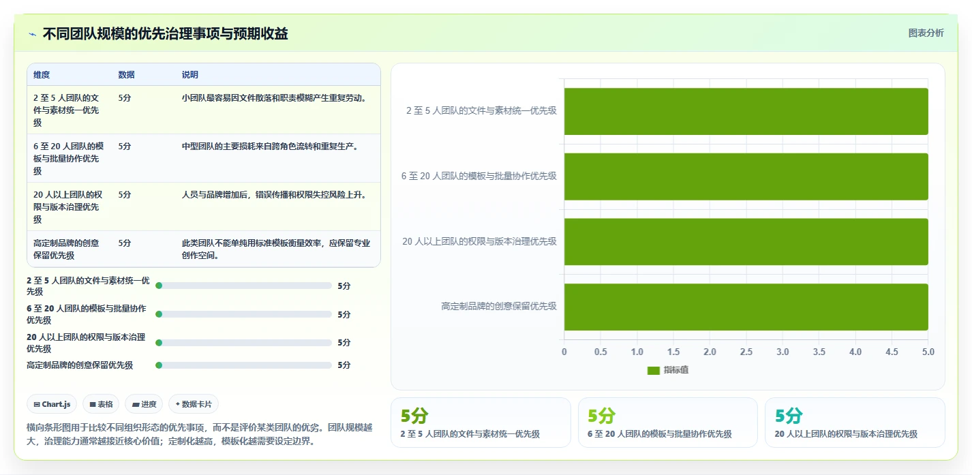The height and width of the screenshot is (475, 972).
Task: Click the chart bar for 2 至 5 人团队
Action: coord(746,111)
